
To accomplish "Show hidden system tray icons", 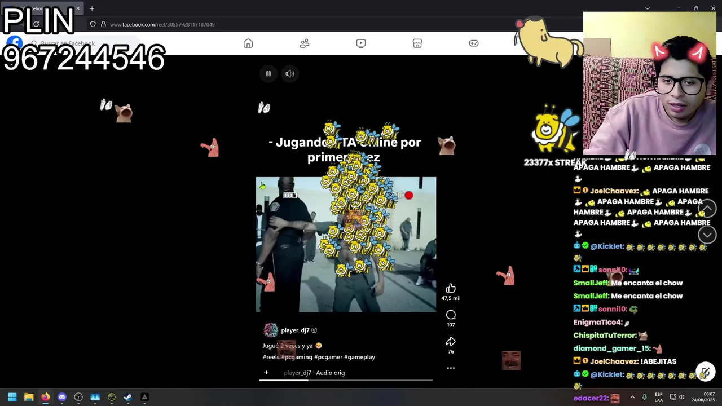I will pos(632,397).
